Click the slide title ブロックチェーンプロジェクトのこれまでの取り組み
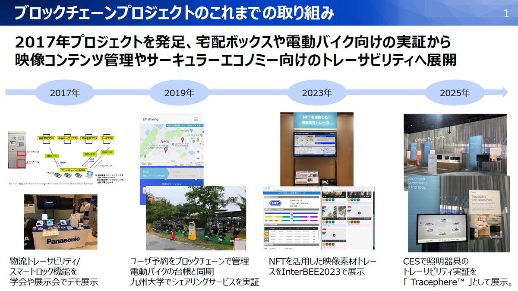Screen dimensions: 518x291 click(174, 14)
